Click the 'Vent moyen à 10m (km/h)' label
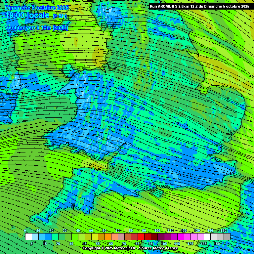The image size is (254, 254). [36, 27]
